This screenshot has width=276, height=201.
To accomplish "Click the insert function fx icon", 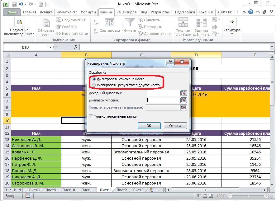I will 75,47.
